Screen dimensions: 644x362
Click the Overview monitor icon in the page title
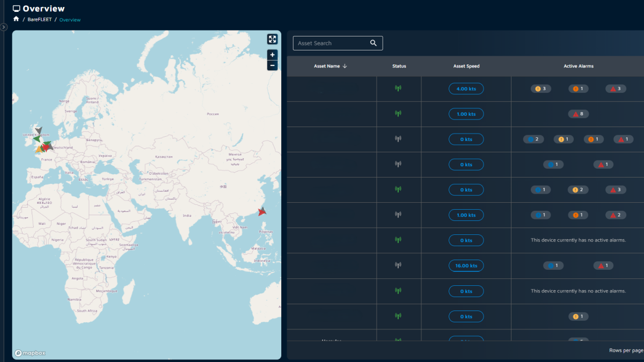(x=17, y=8)
